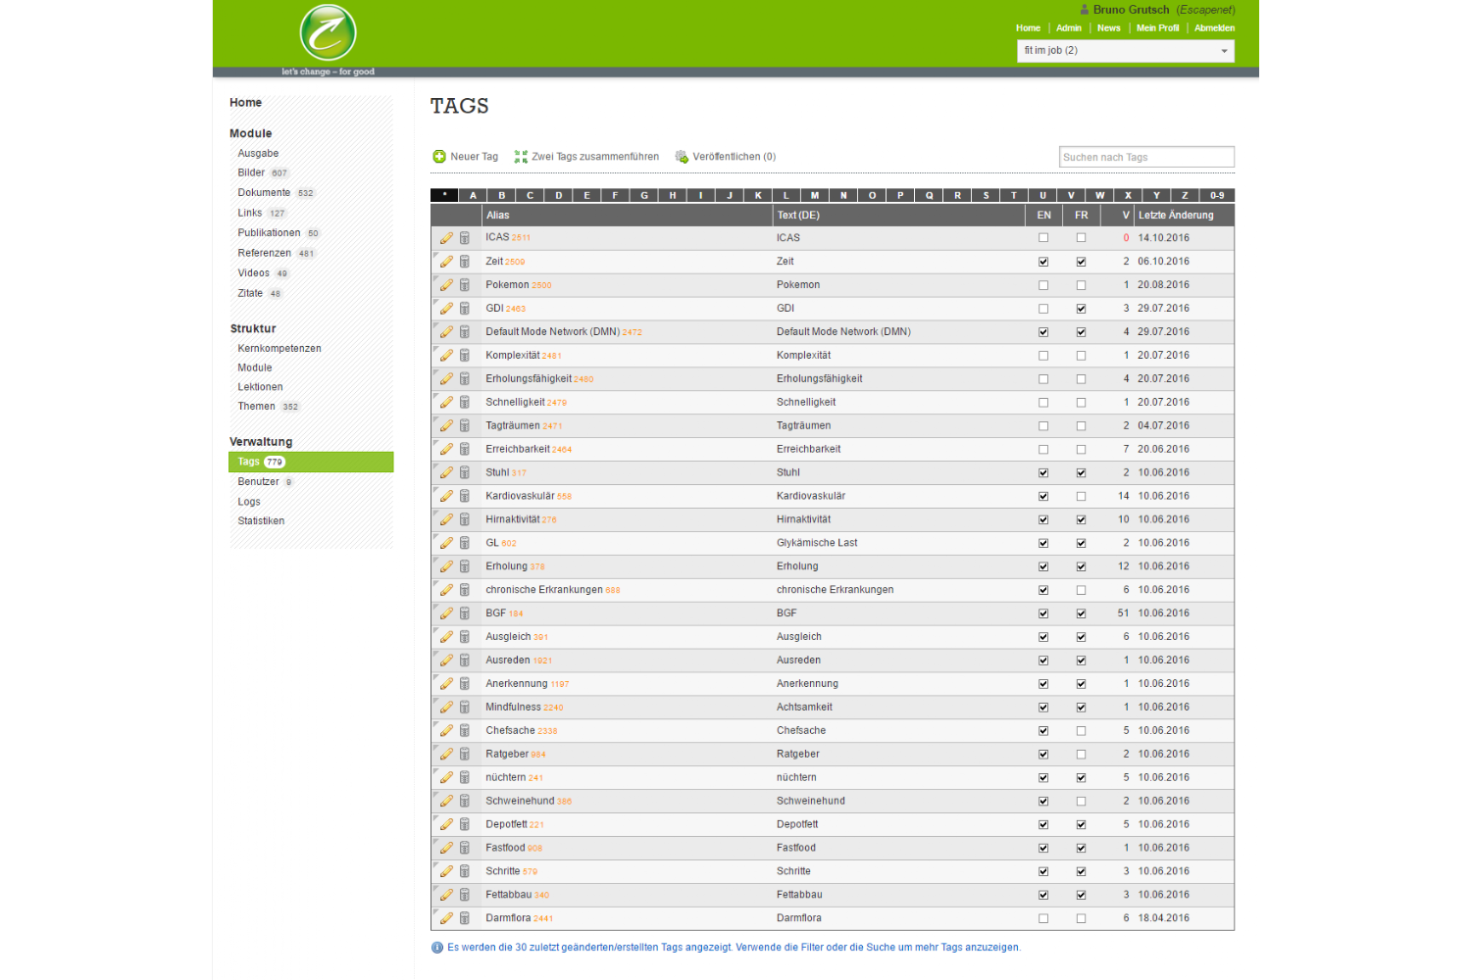The width and height of the screenshot is (1471, 980).
Task: Enable EN checkbox for ICAS tag
Action: (1043, 238)
